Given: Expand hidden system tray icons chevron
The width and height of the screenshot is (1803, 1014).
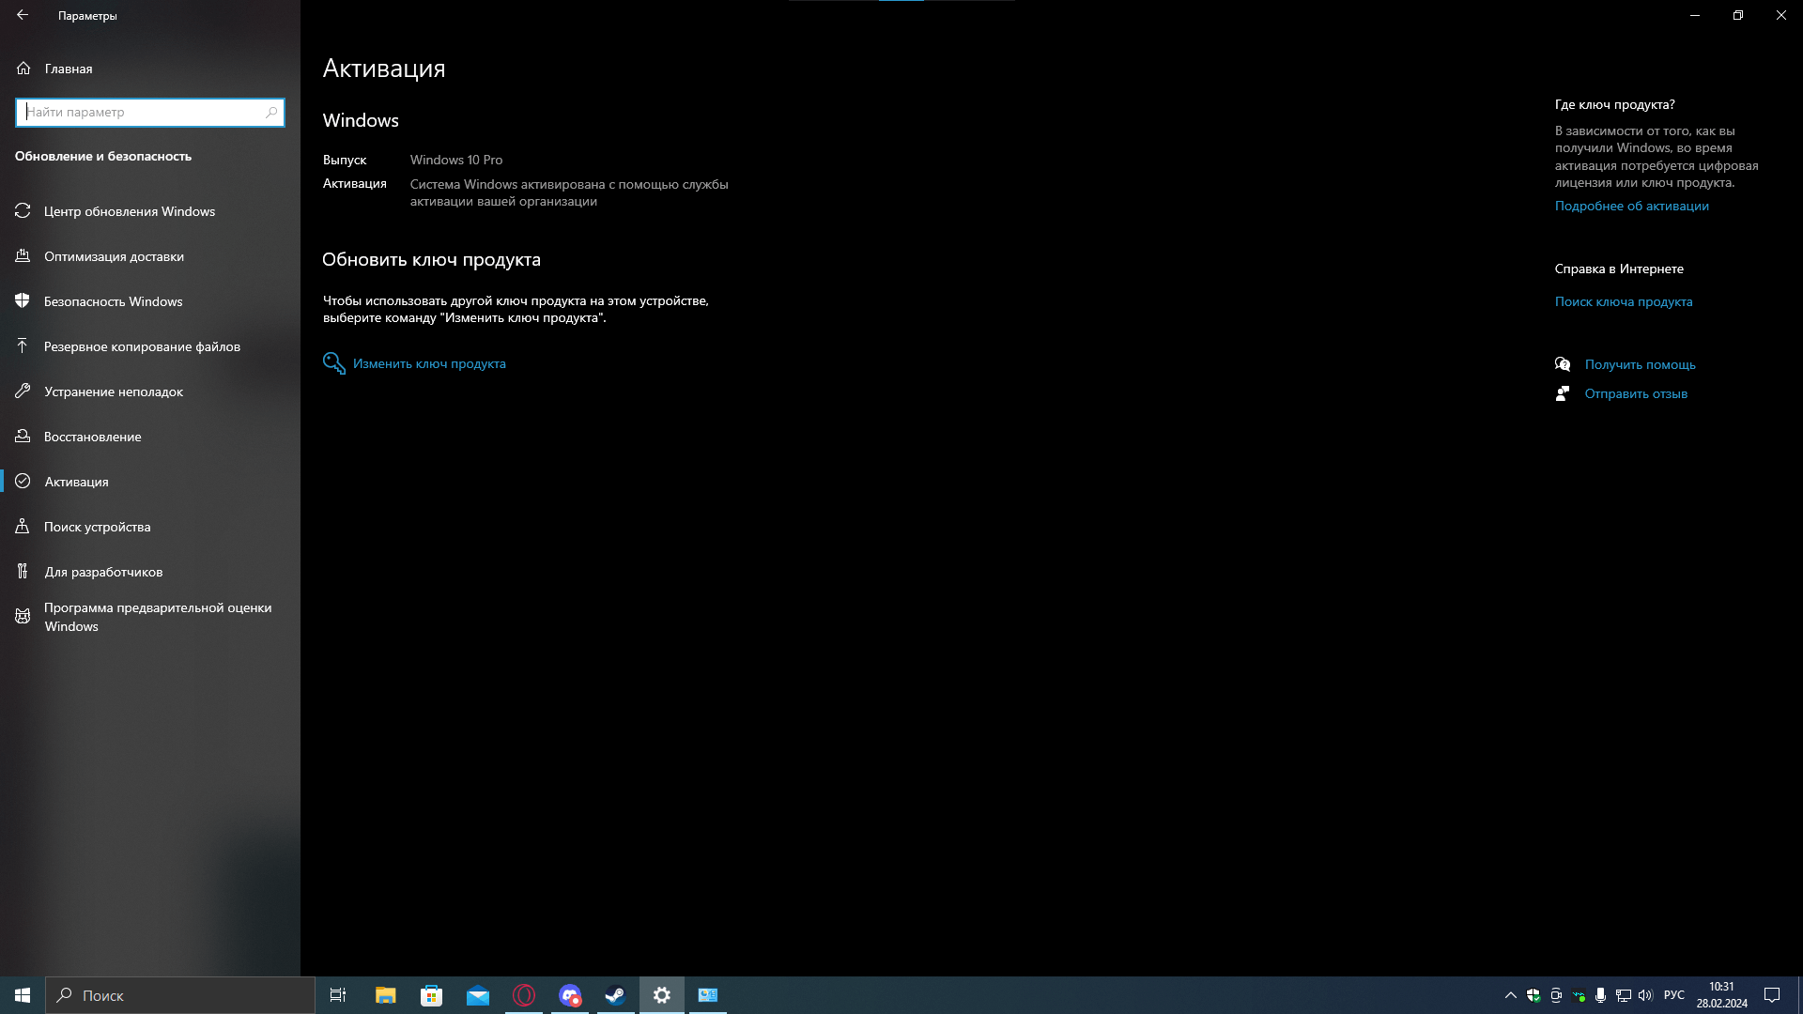Looking at the screenshot, I should [x=1510, y=995].
